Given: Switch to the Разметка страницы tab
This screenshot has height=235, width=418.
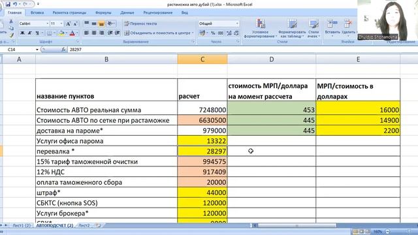Looking at the screenshot, I should point(69,12).
